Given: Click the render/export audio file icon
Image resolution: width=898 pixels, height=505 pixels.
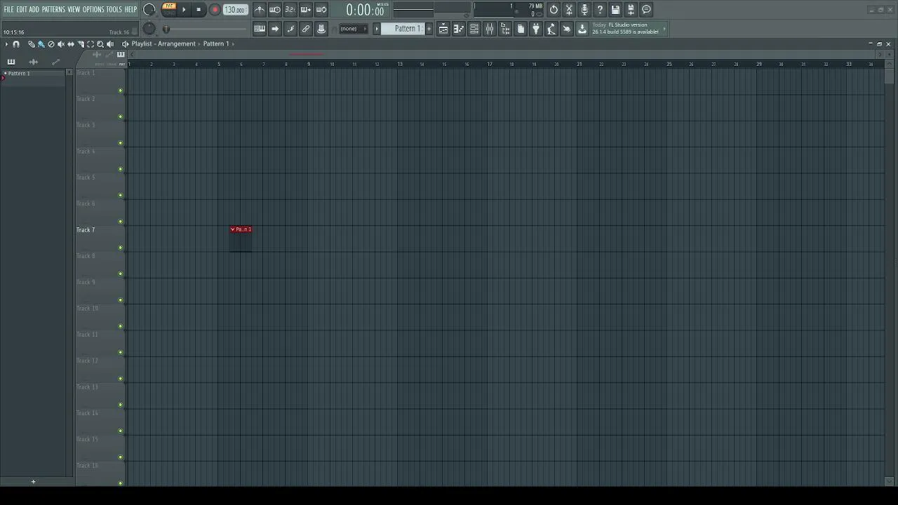Looking at the screenshot, I should pyautogui.click(x=631, y=10).
